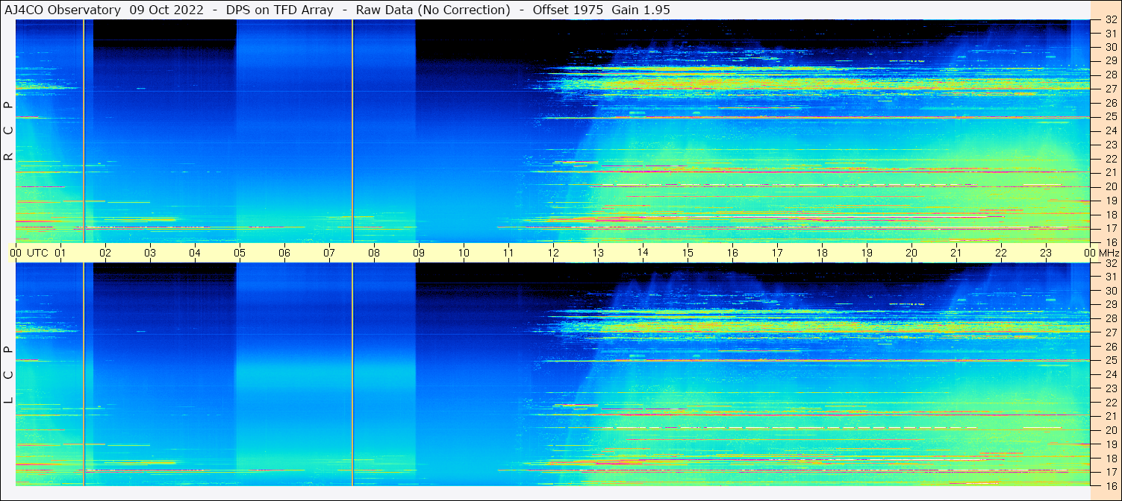The width and height of the screenshot is (1122, 501).
Task: Click 30 MHz label on RCP panel
Action: 1111,47
